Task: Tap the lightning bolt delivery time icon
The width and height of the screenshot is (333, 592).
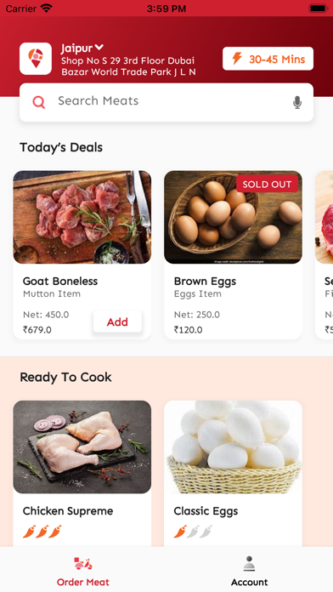Action: point(236,59)
